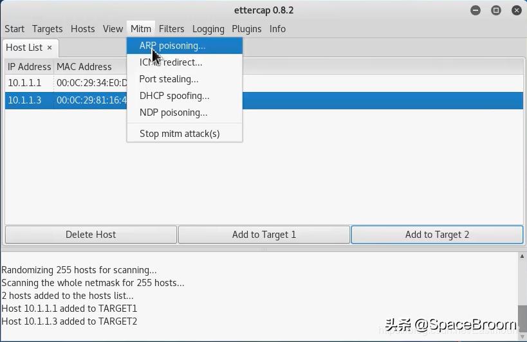Expand the Hosts menu
Viewport: 527px width, 342px height.
[x=82, y=29]
